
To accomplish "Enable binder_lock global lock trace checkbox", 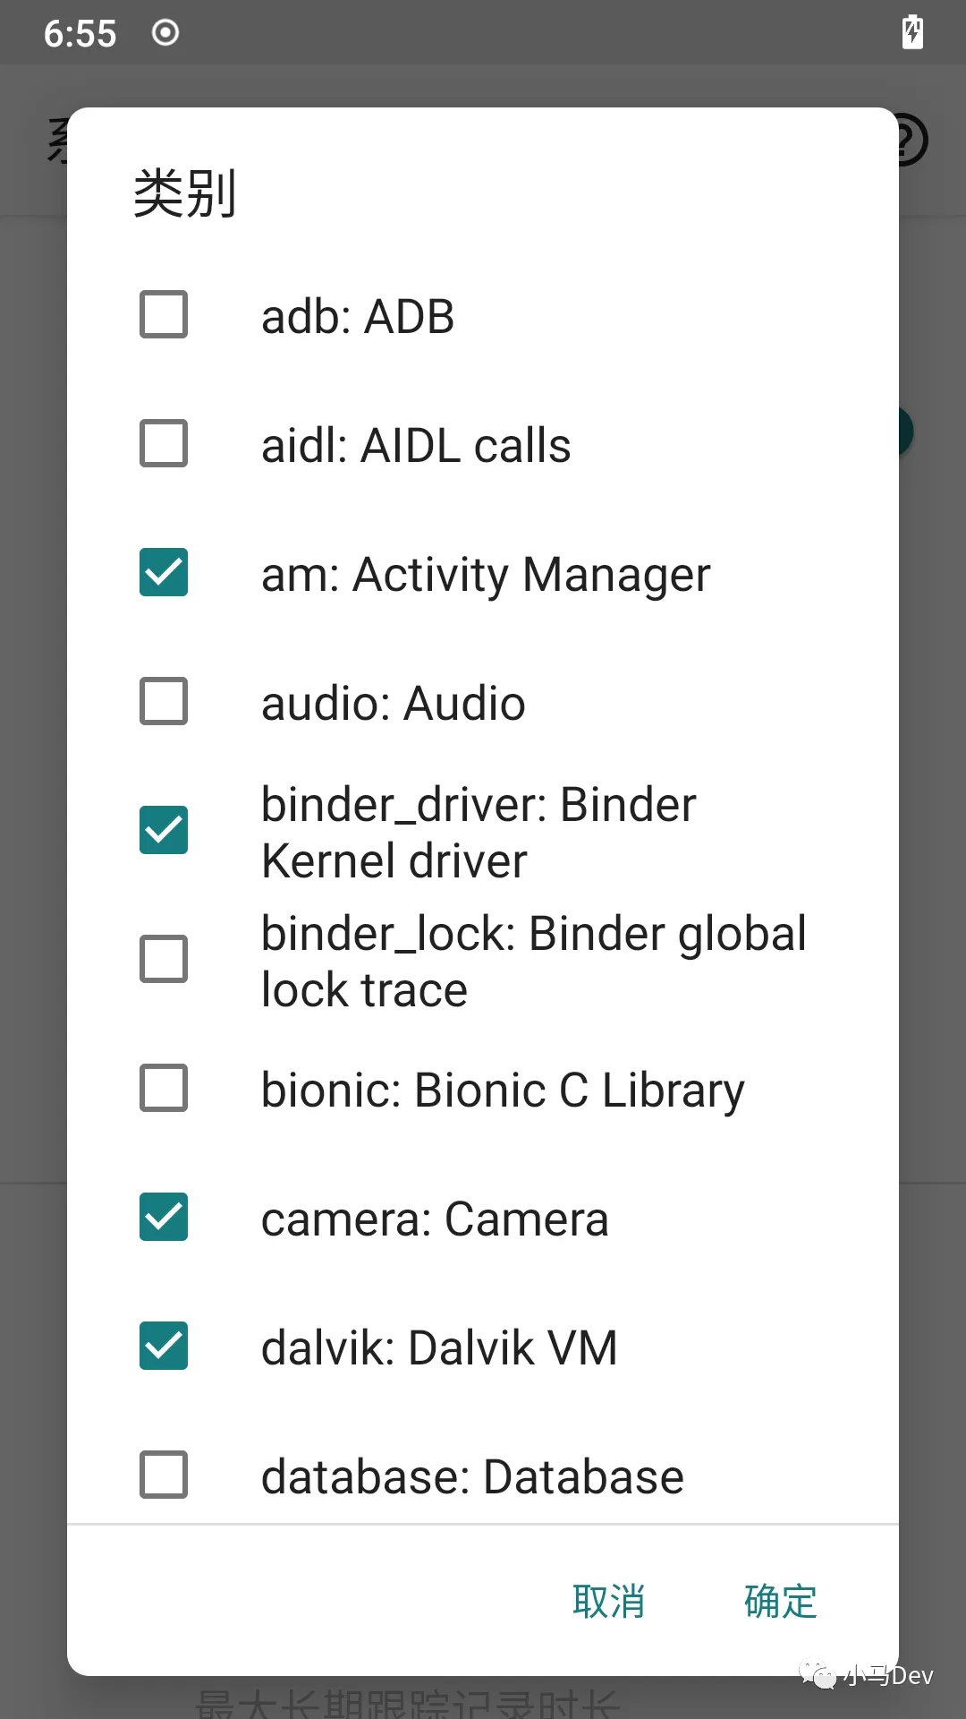I will 164,959.
